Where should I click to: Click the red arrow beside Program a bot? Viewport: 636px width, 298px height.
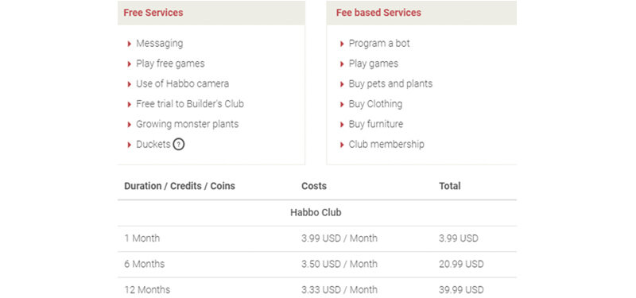click(342, 44)
